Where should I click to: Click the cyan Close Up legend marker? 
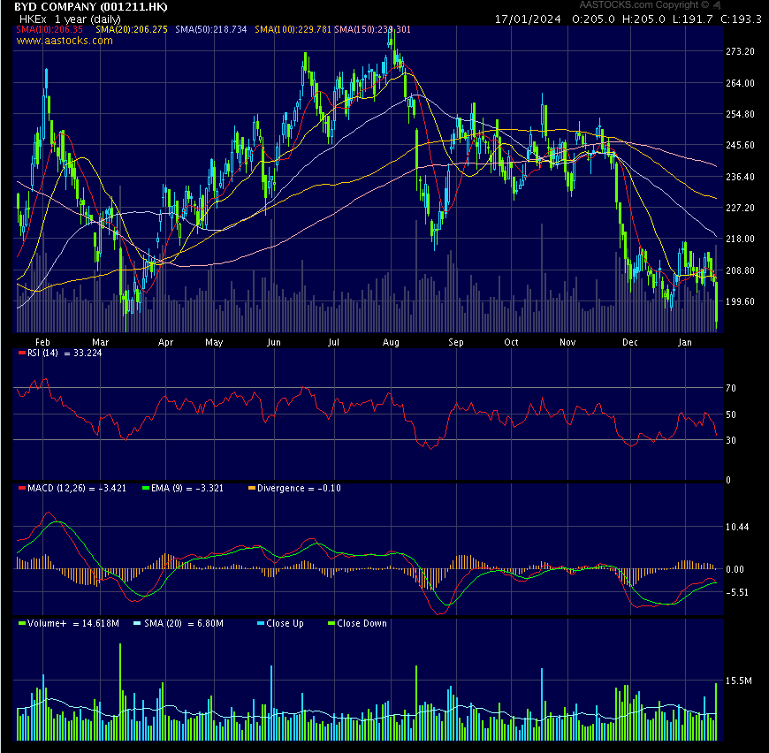point(261,624)
